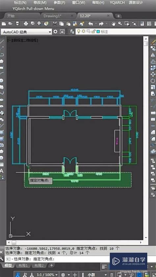Toggle layer on/off lightbulb icon
The width and height of the screenshot is (156, 277).
click(79, 32)
